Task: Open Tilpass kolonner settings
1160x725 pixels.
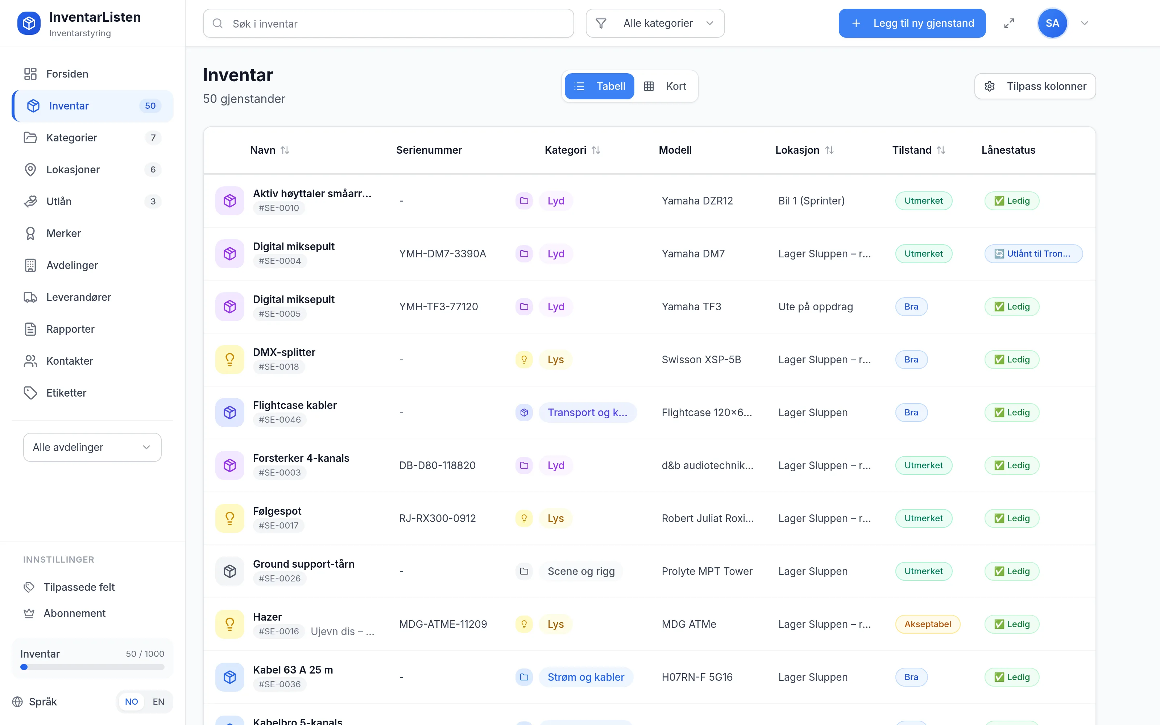Action: pyautogui.click(x=1035, y=86)
